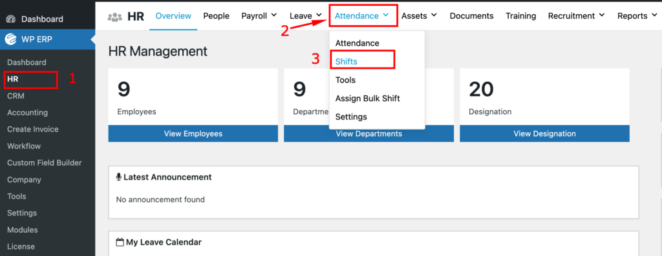
Task: Click the My Leave Calendar icon
Action: coord(120,242)
